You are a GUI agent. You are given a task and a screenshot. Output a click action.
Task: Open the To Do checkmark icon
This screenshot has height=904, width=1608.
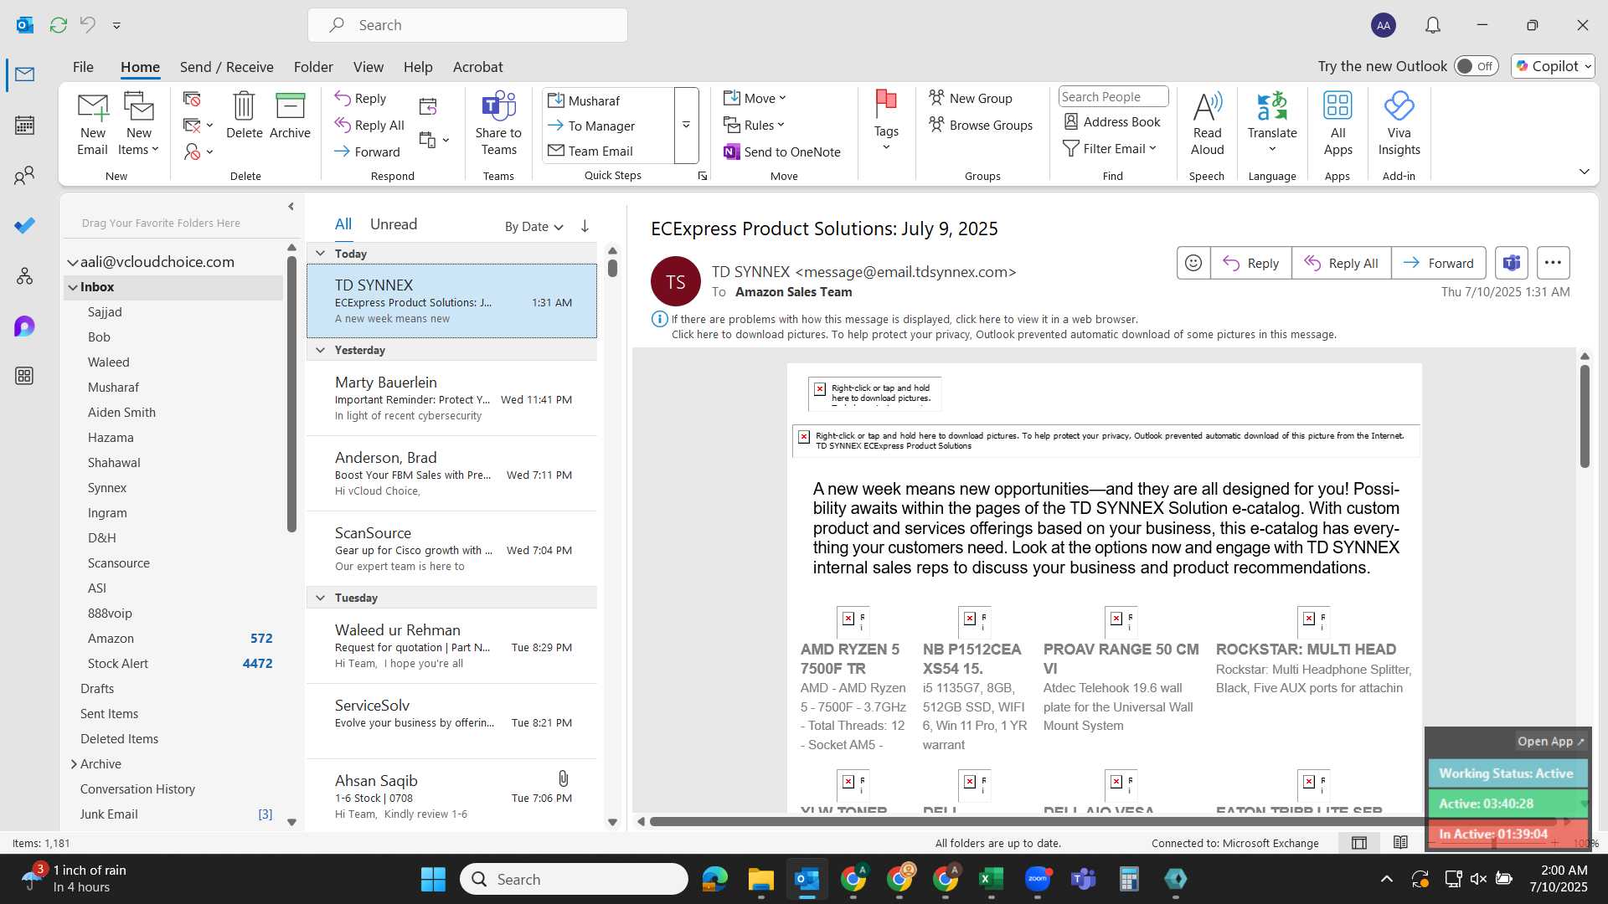[x=24, y=226]
